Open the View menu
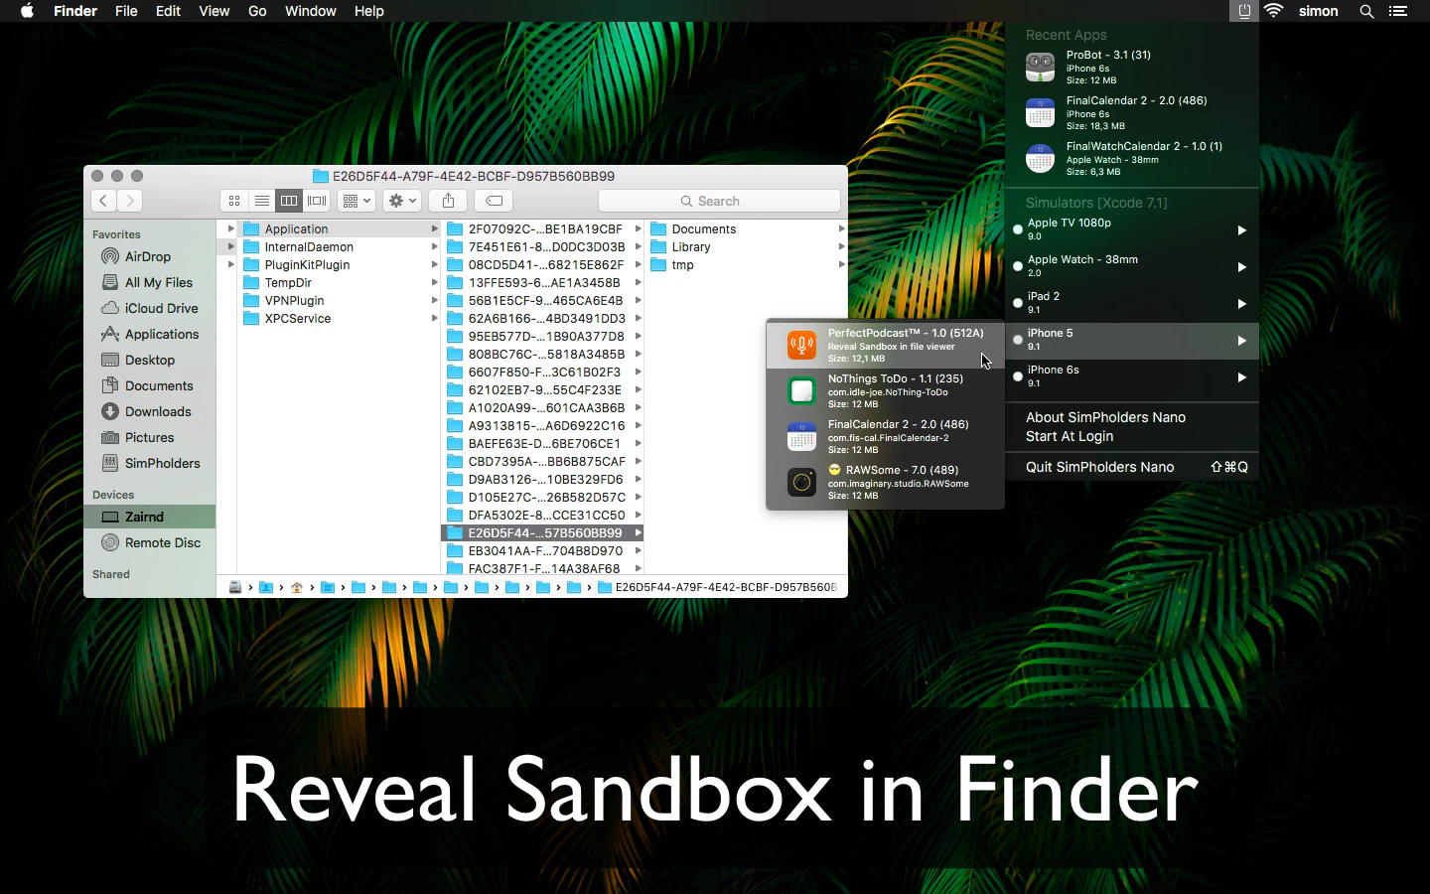This screenshot has height=894, width=1430. click(x=214, y=11)
